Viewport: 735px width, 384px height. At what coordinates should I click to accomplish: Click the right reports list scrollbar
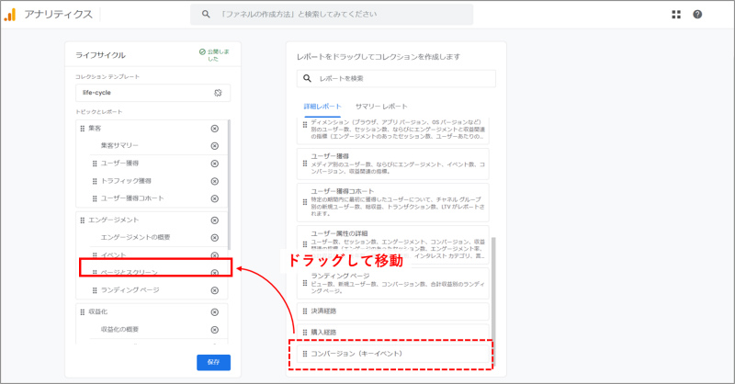(x=493, y=300)
